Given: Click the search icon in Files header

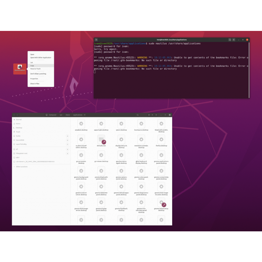Looking at the screenshot, I should coord(138,115).
